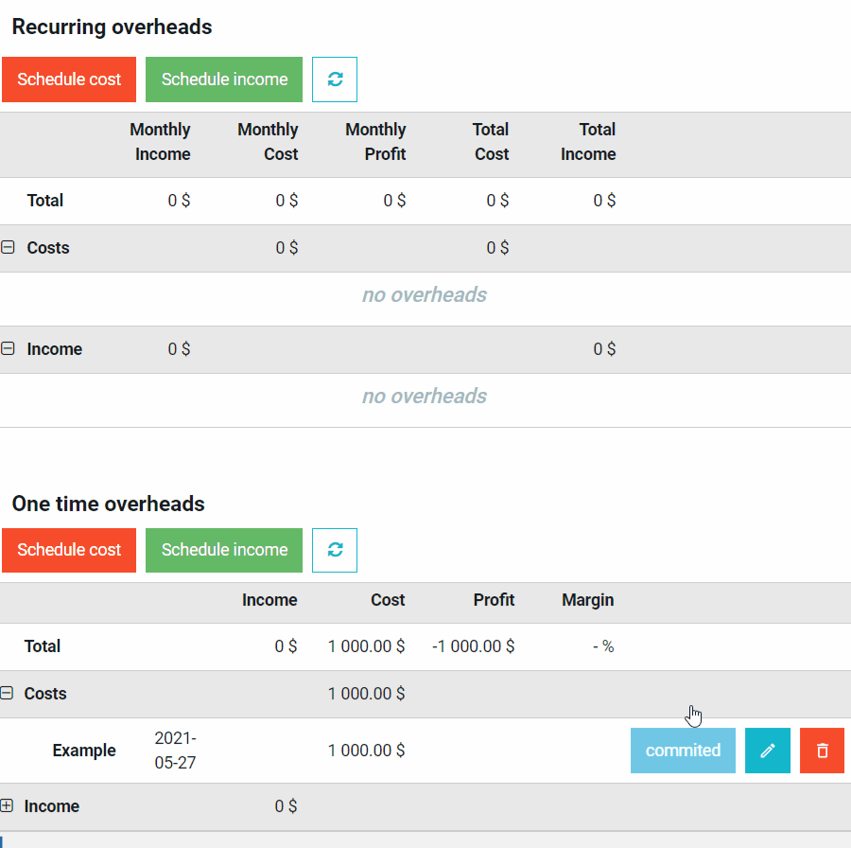Viewport: 851px width, 848px height.
Task: Click the Total Income column header
Action: point(588,142)
